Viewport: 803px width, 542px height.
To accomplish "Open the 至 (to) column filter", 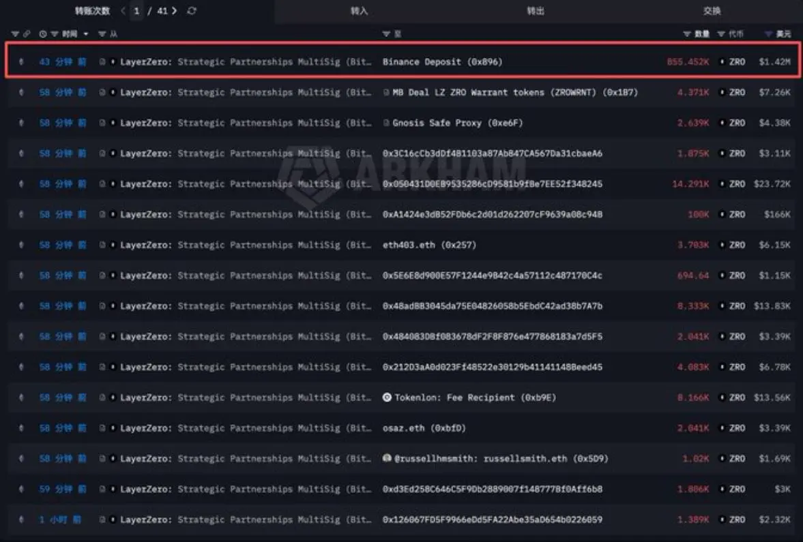I will pos(386,34).
